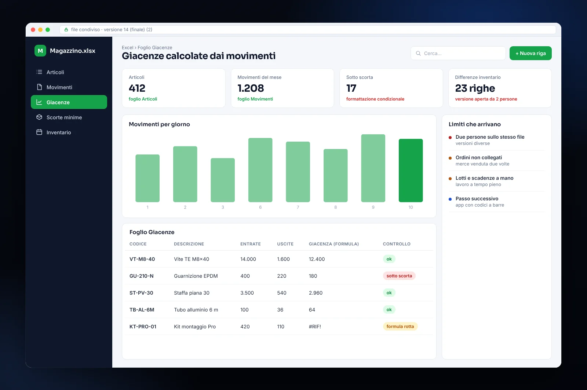This screenshot has height=390, width=587.
Task: Click the sotto scorta status badge
Action: pyautogui.click(x=399, y=276)
